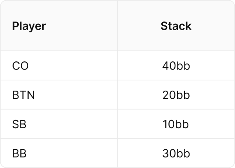Click the player name with 40bb stack
The width and height of the screenshot is (235, 168).
(21, 66)
